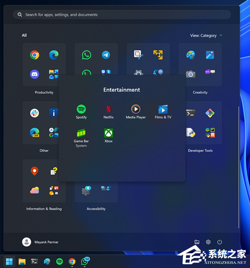Open File Explorer from the taskbar
Viewport: 250px width, 268px height.
tap(22, 261)
